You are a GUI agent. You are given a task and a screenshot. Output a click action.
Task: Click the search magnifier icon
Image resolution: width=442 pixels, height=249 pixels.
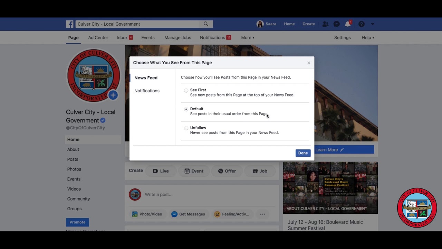click(206, 24)
